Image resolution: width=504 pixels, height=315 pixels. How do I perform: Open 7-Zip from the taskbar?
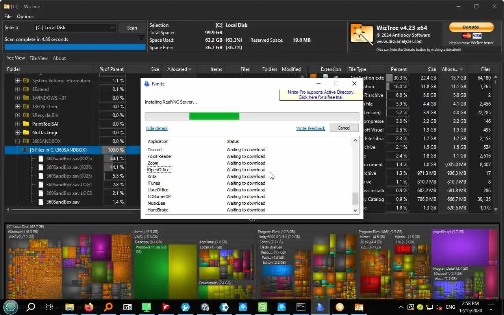[x=128, y=307]
